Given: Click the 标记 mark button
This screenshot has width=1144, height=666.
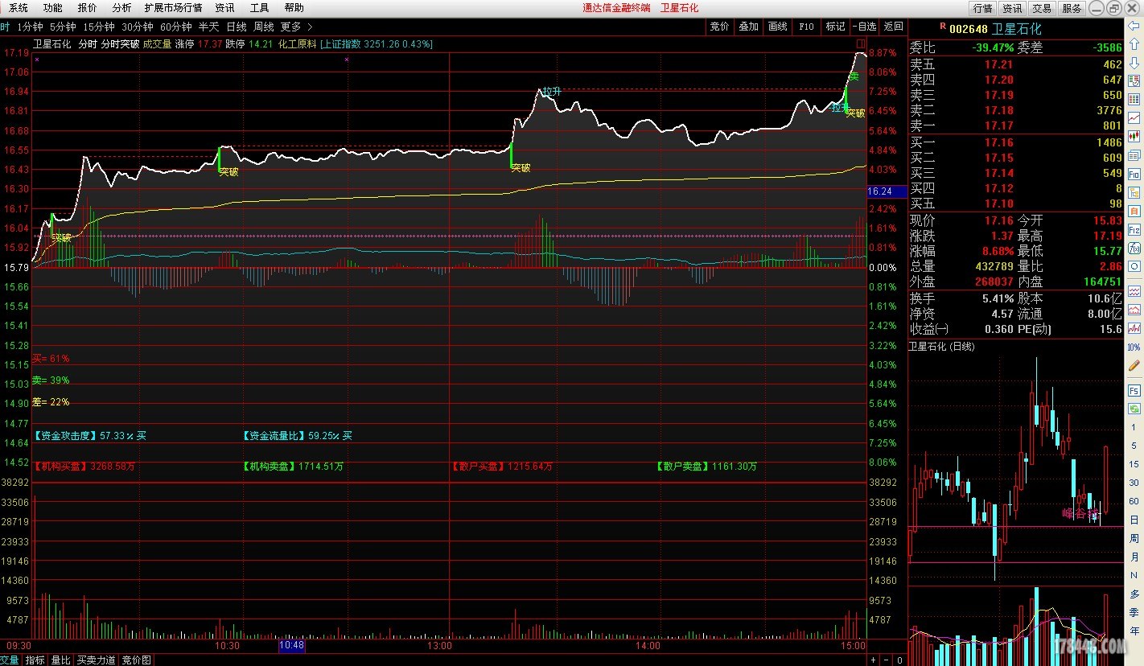Looking at the screenshot, I should (835, 27).
